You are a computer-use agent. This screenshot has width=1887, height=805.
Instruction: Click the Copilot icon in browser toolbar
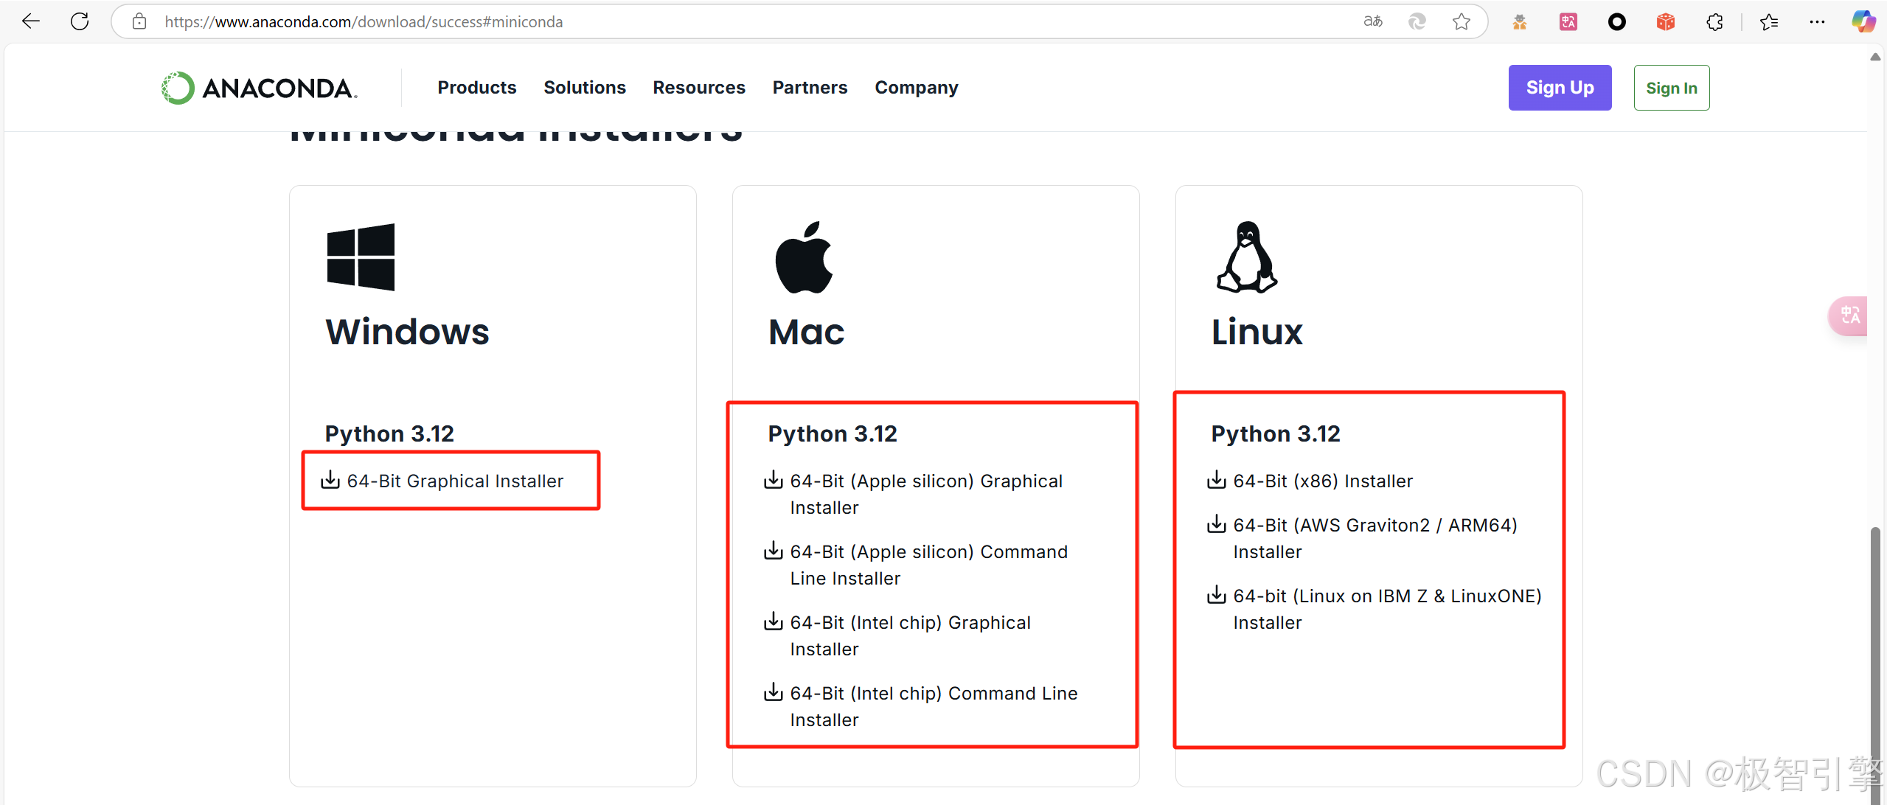(x=1863, y=21)
